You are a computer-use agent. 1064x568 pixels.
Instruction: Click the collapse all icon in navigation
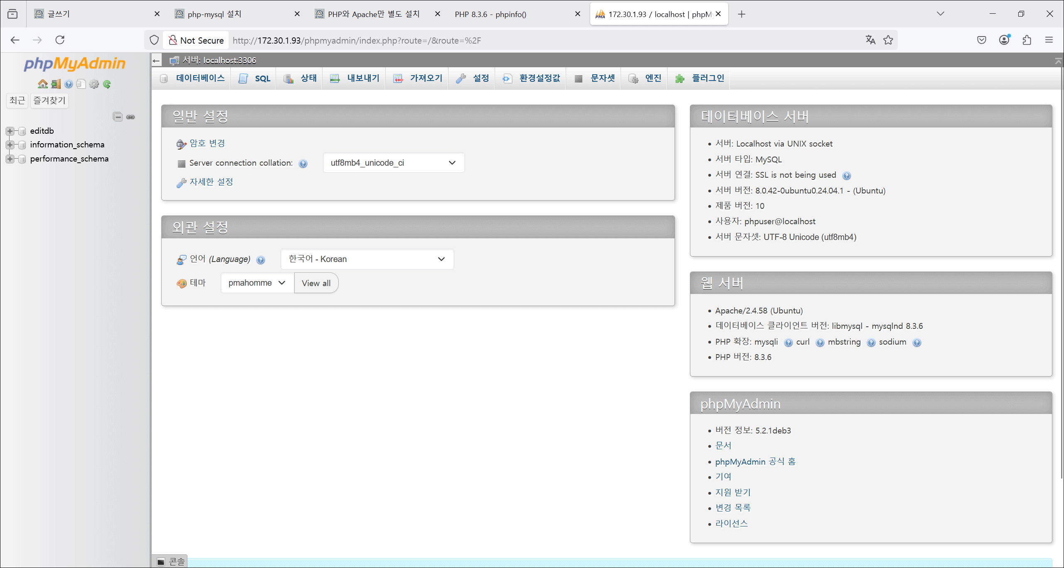pyautogui.click(x=118, y=117)
